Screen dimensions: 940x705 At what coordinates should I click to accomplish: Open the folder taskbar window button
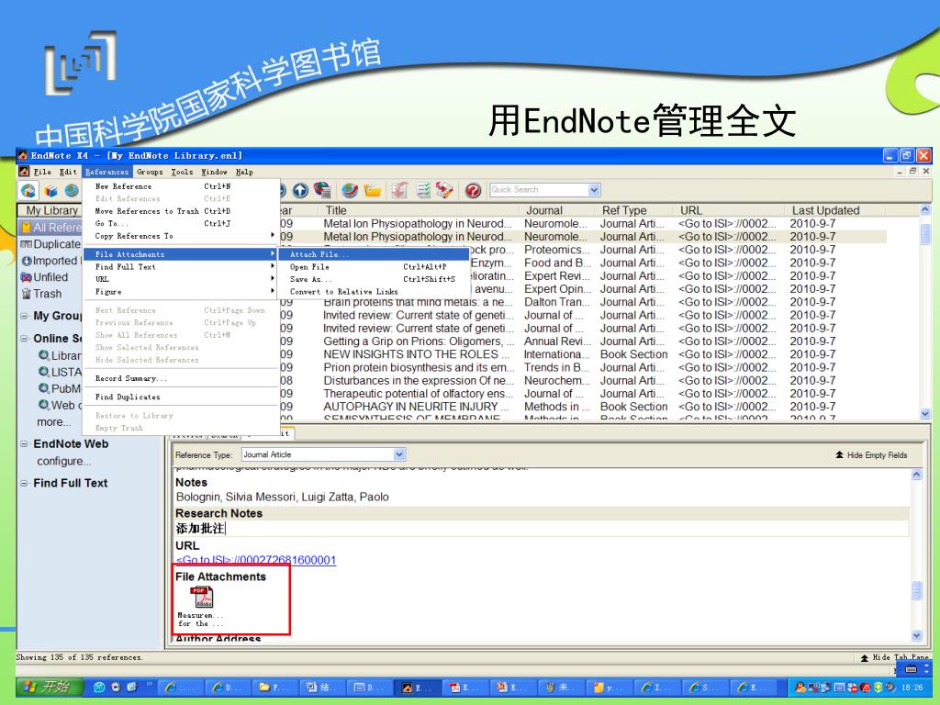pos(275,688)
